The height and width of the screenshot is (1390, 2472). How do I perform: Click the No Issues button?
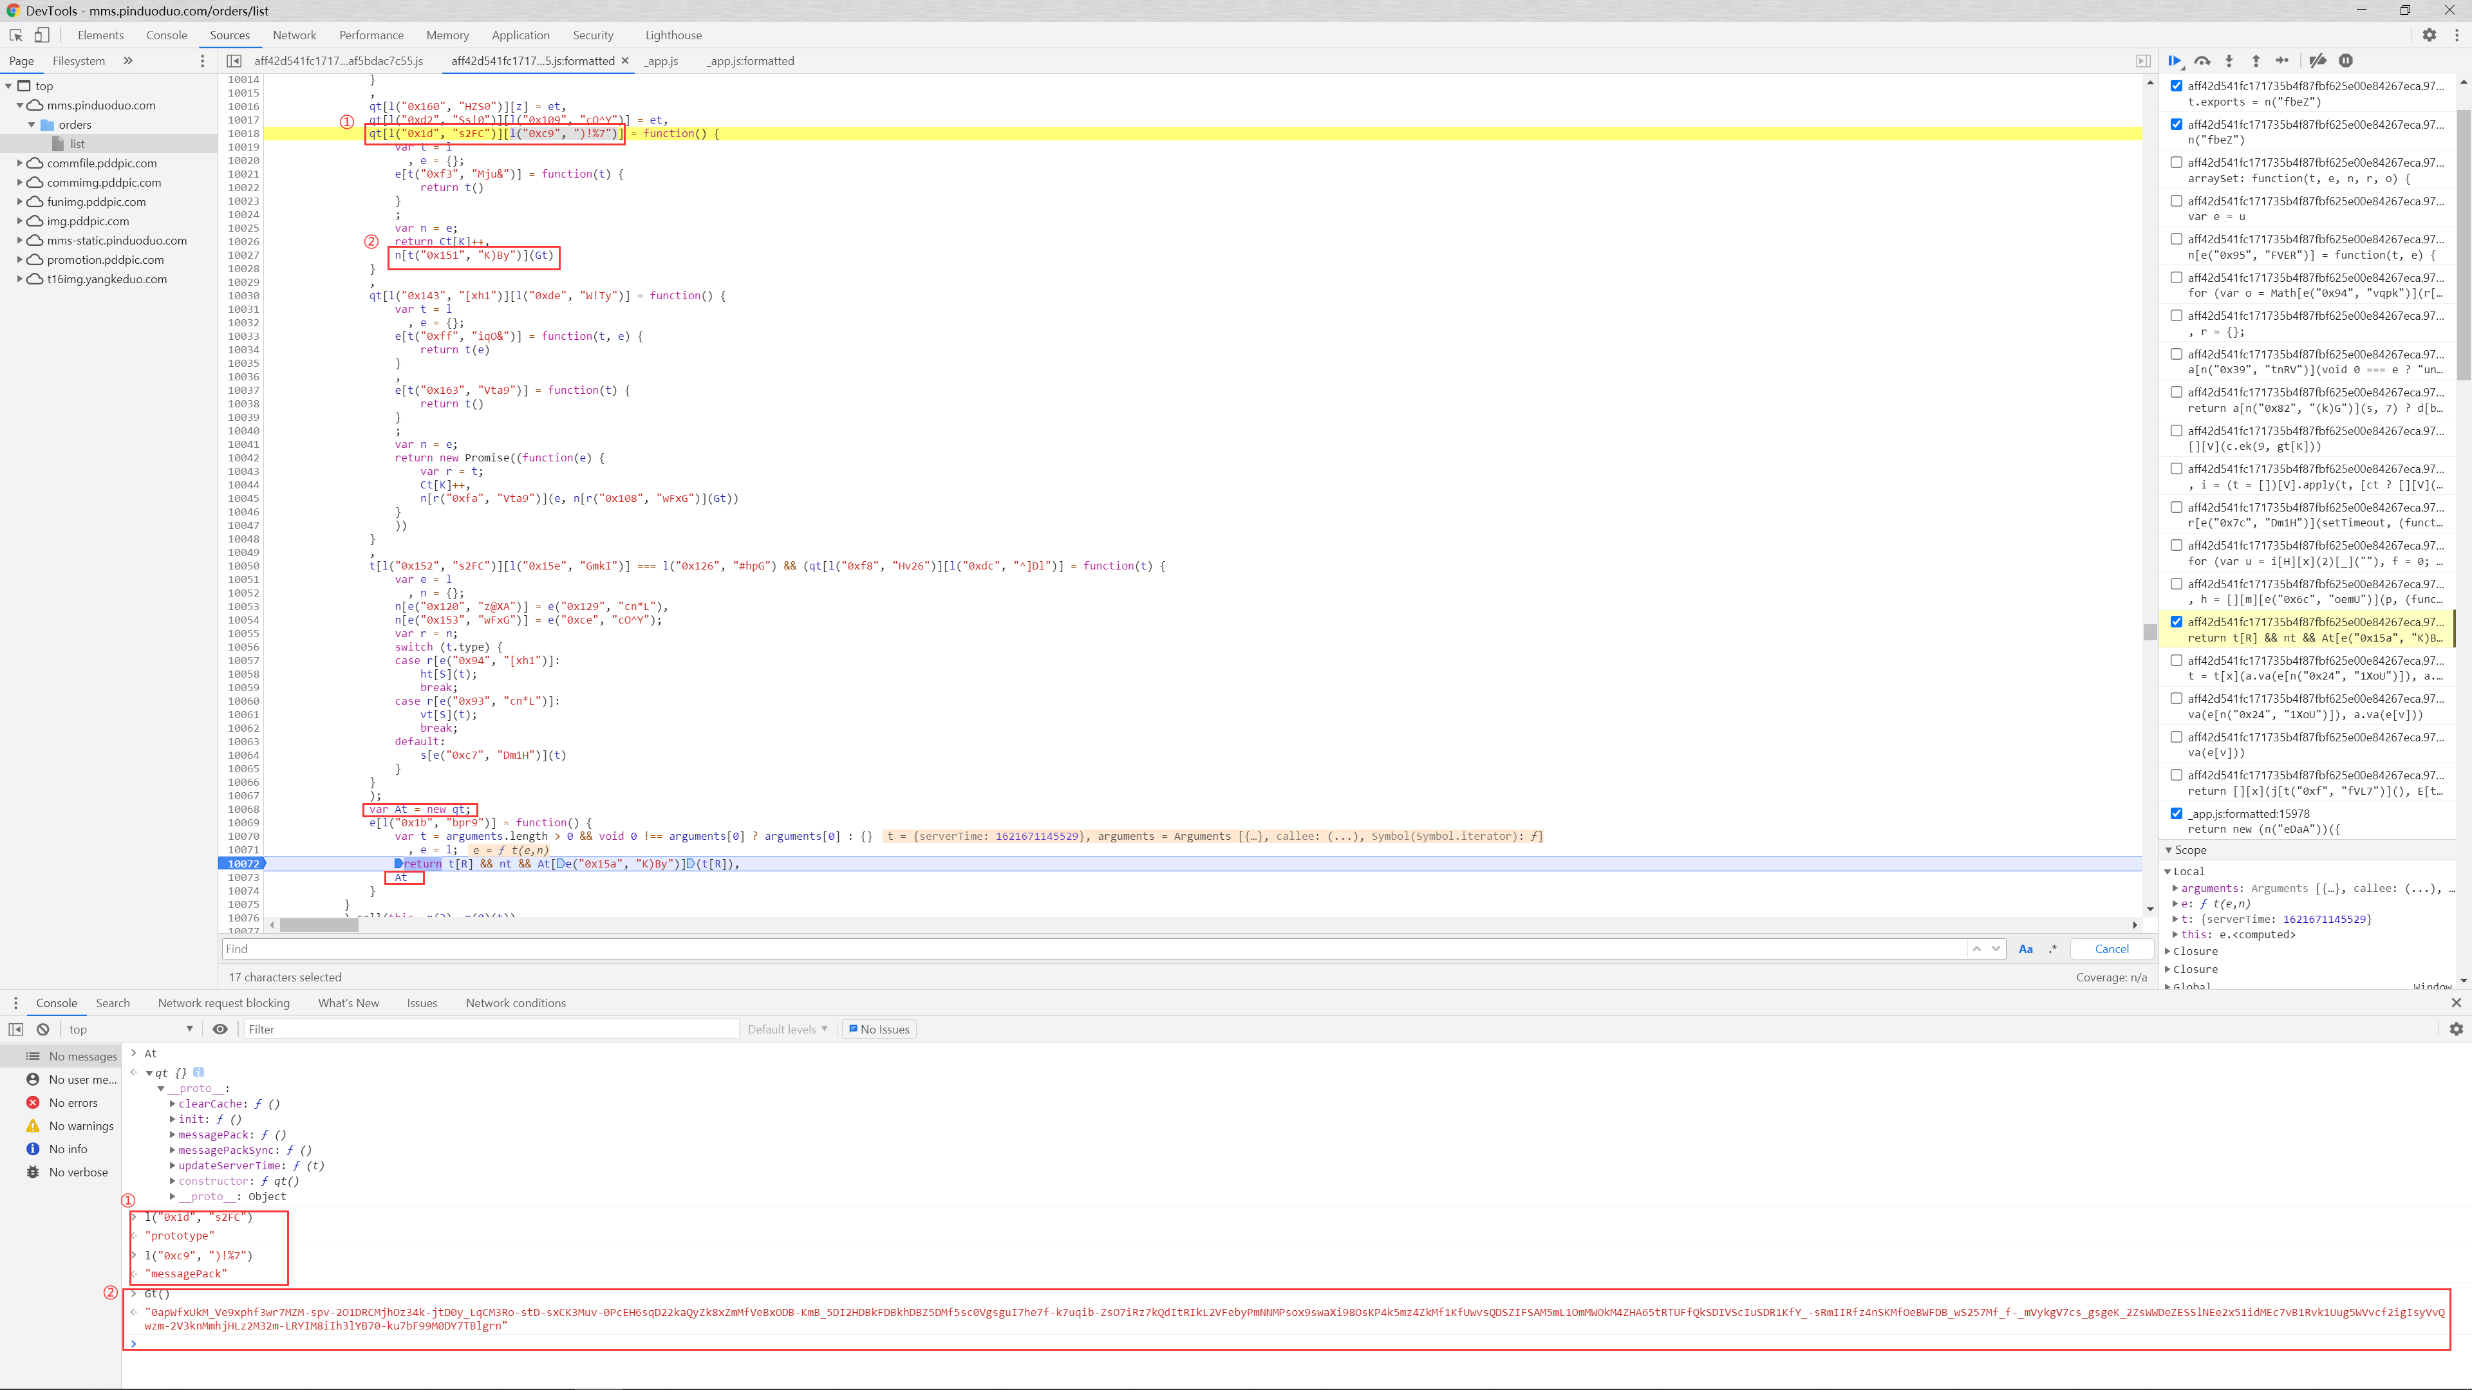[879, 1030]
